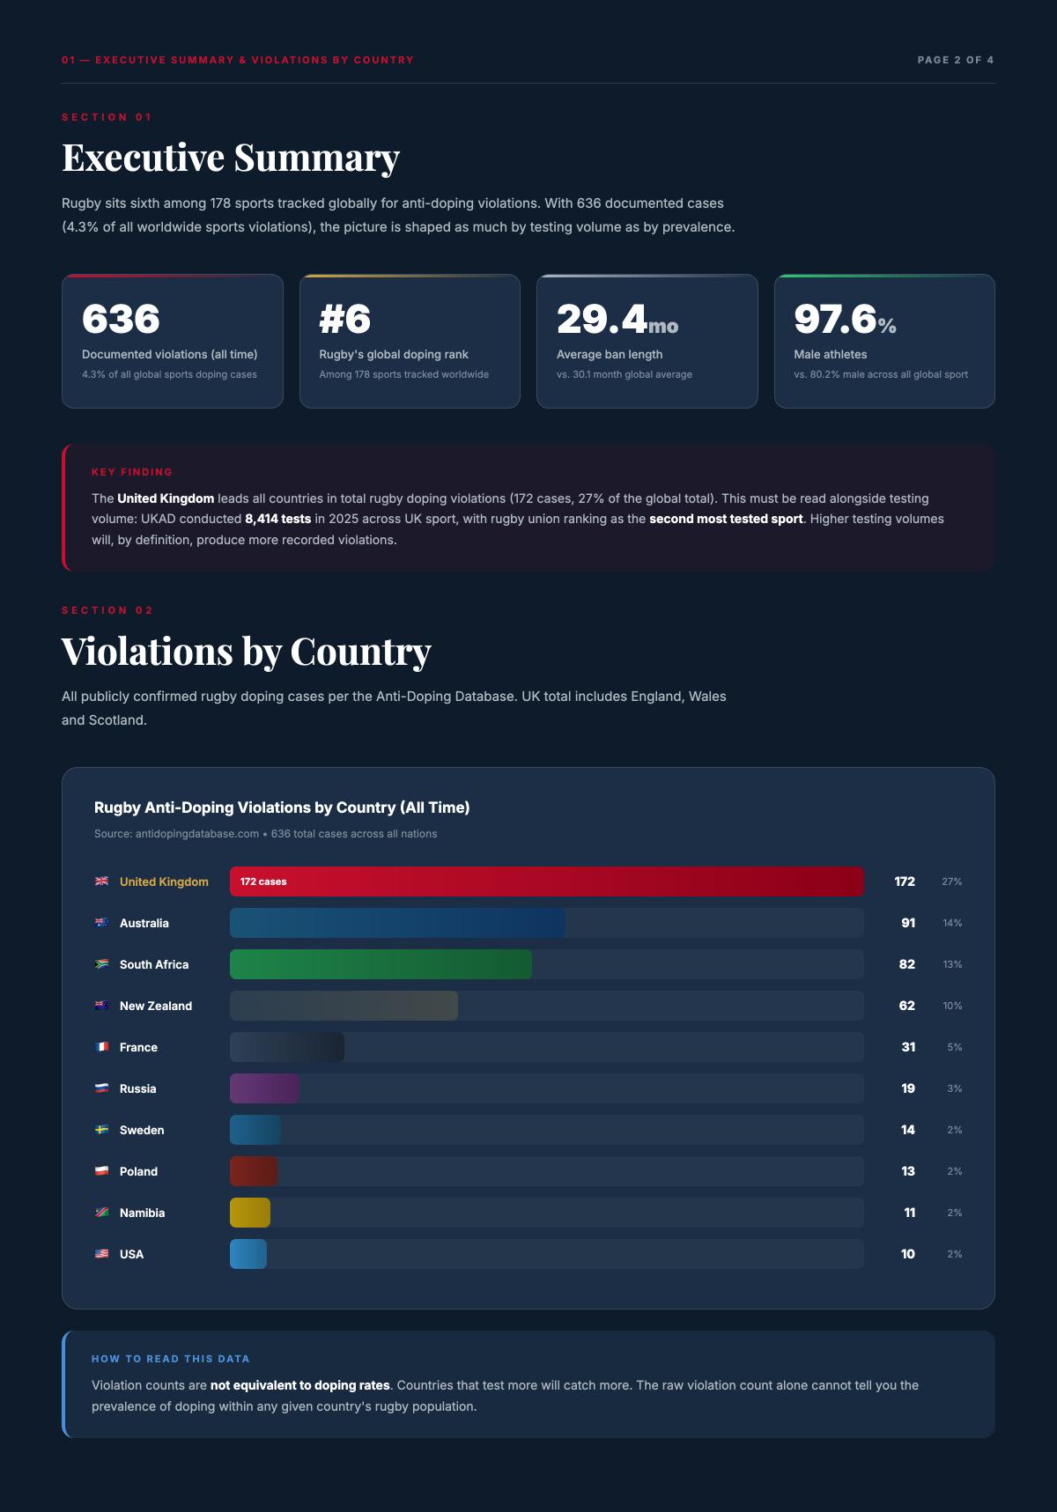The image size is (1057, 1512).
Task: Select the red United Kingdom bar
Action: coord(547,881)
